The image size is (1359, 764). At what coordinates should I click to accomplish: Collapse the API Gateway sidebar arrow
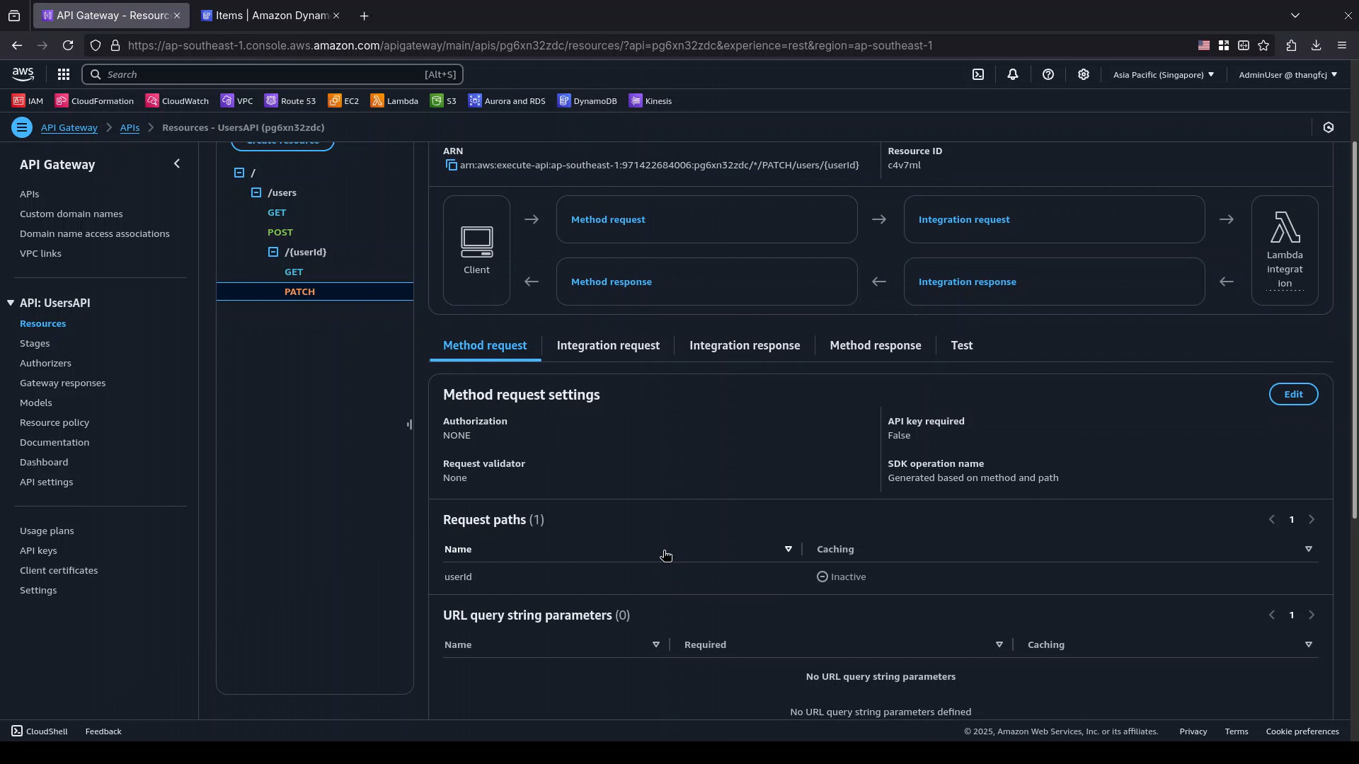(177, 164)
